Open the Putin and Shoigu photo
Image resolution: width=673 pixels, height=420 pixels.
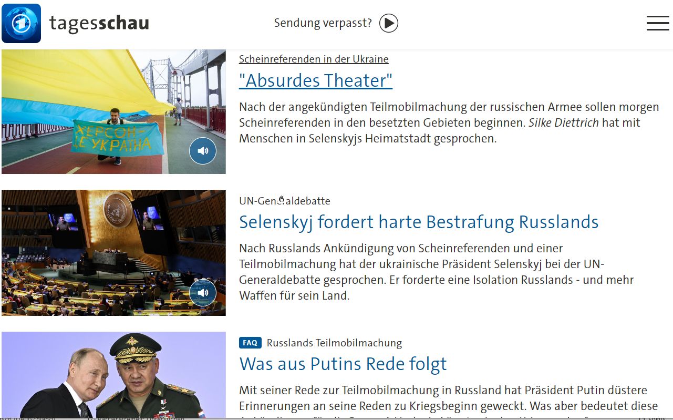113,374
